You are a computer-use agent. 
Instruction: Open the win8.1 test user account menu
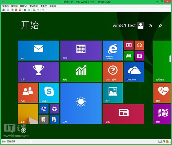coord(128,26)
